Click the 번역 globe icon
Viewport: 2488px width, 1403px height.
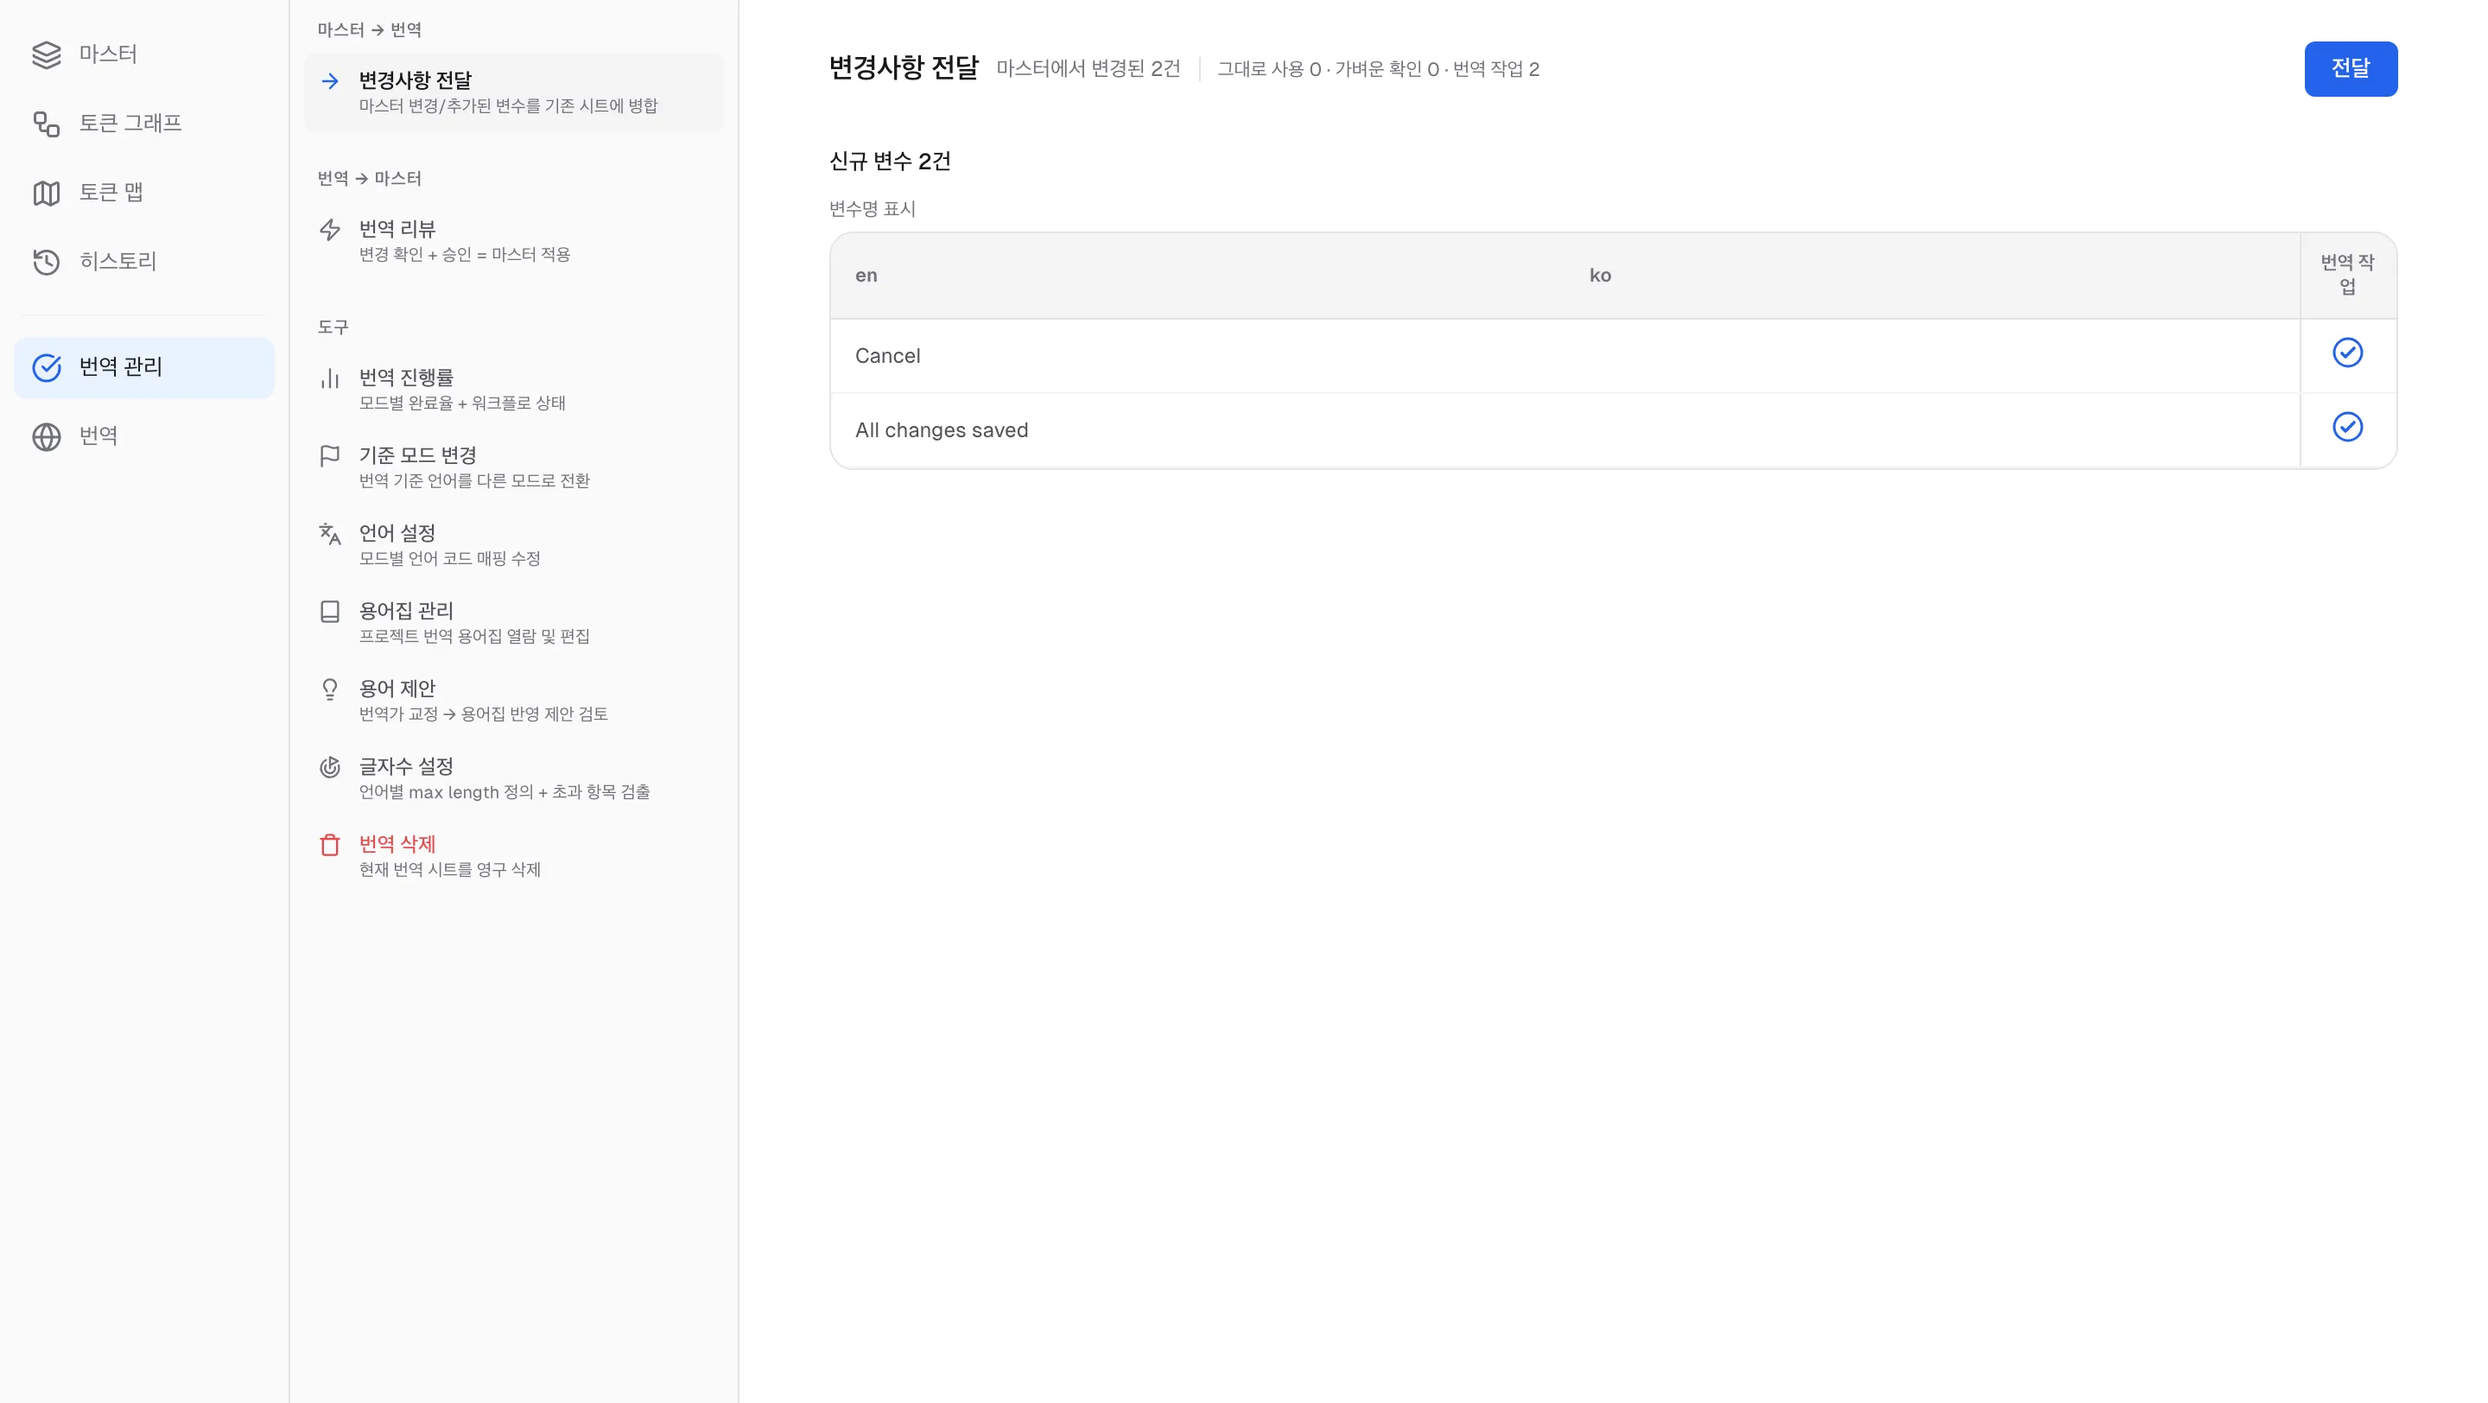47,436
